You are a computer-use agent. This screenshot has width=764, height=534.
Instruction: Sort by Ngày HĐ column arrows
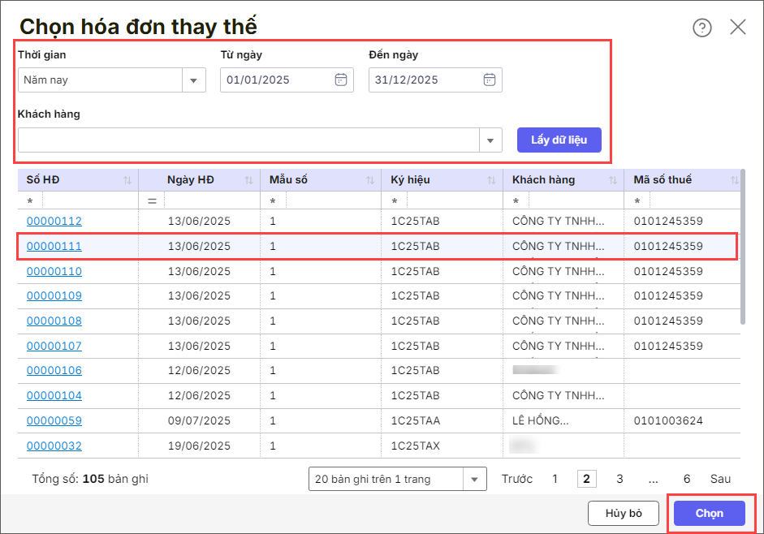pyautogui.click(x=248, y=180)
